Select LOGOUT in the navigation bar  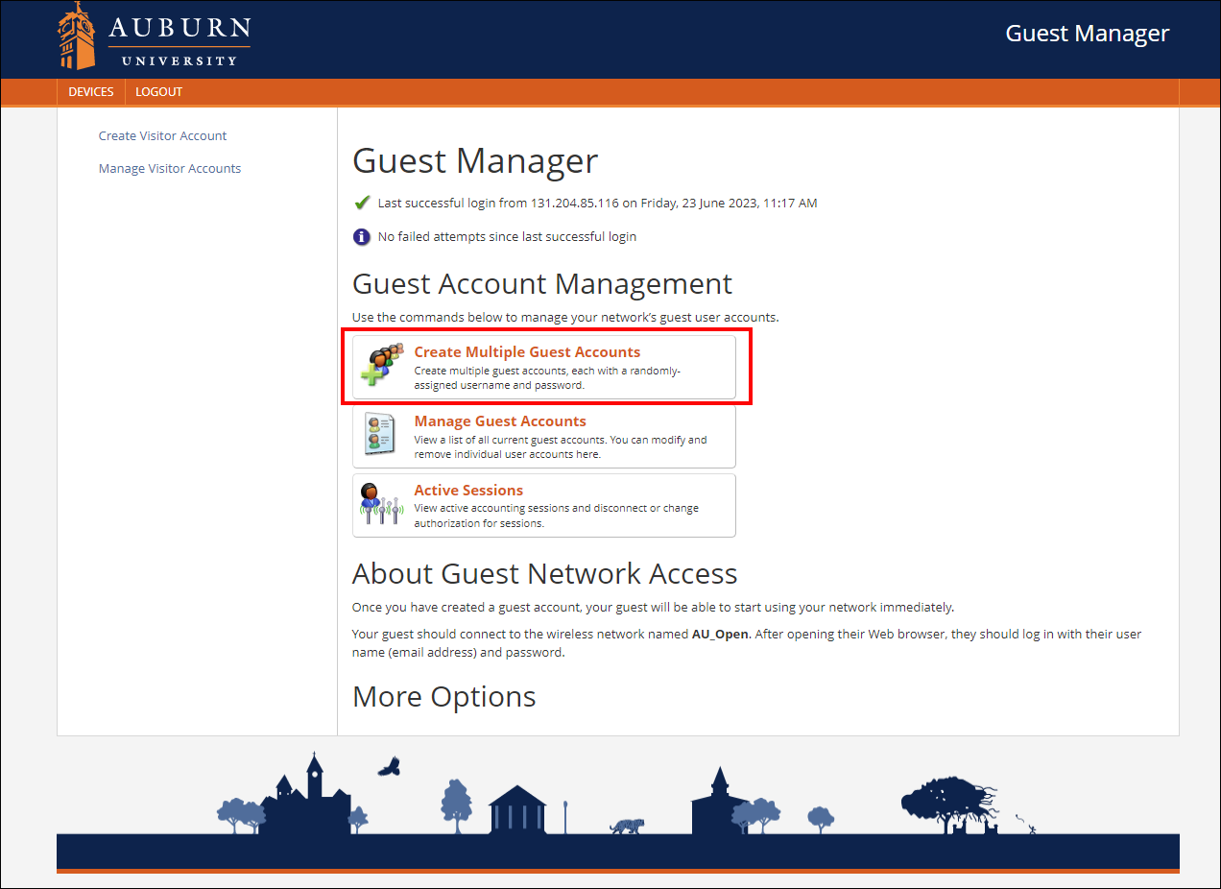tap(158, 92)
